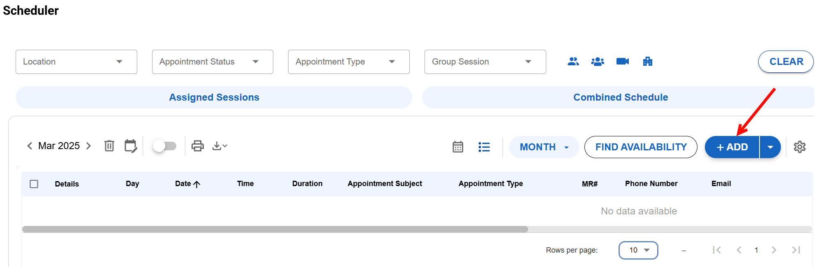Toggle the switch next to the printer
815x267 pixels.
(164, 146)
